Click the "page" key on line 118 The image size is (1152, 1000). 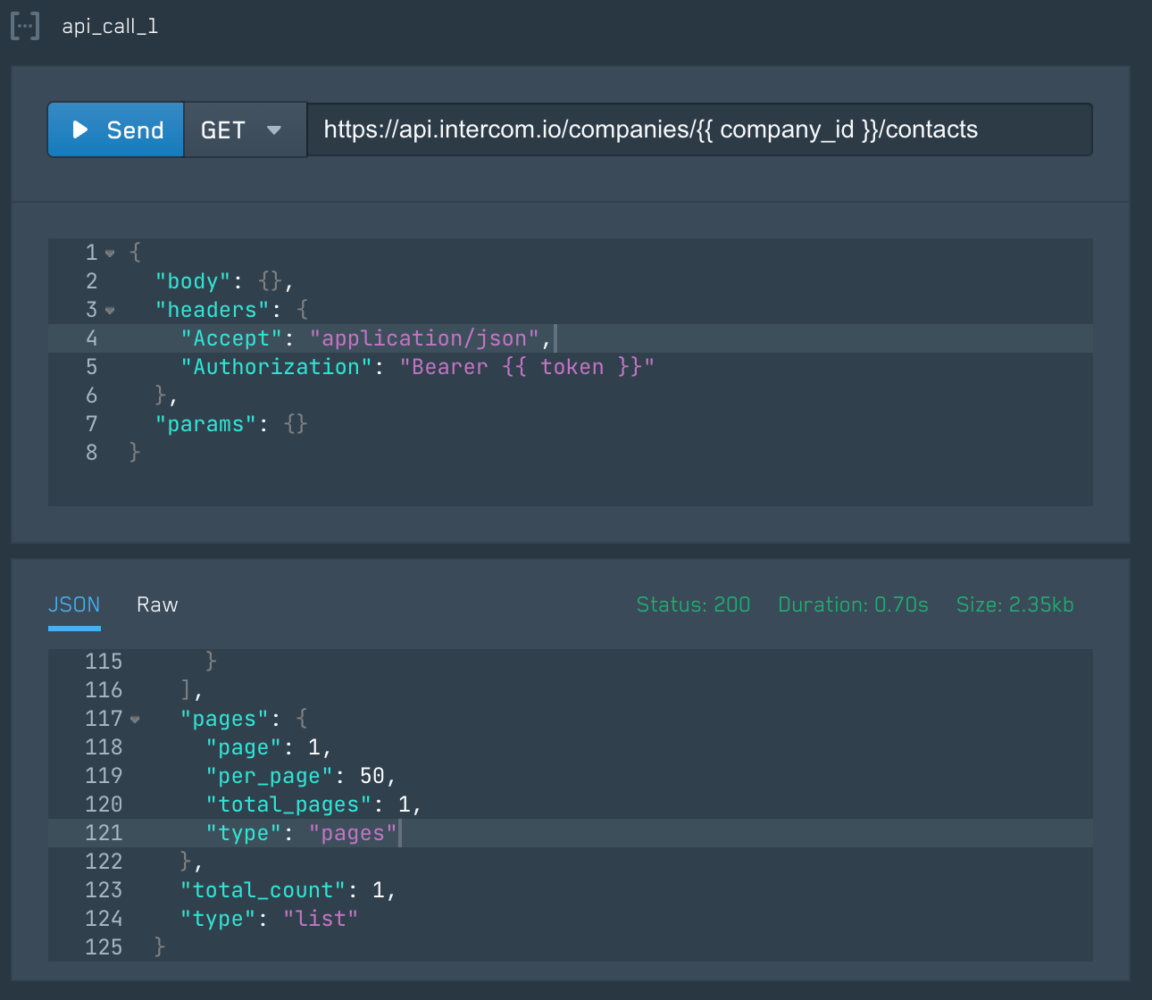click(x=244, y=747)
